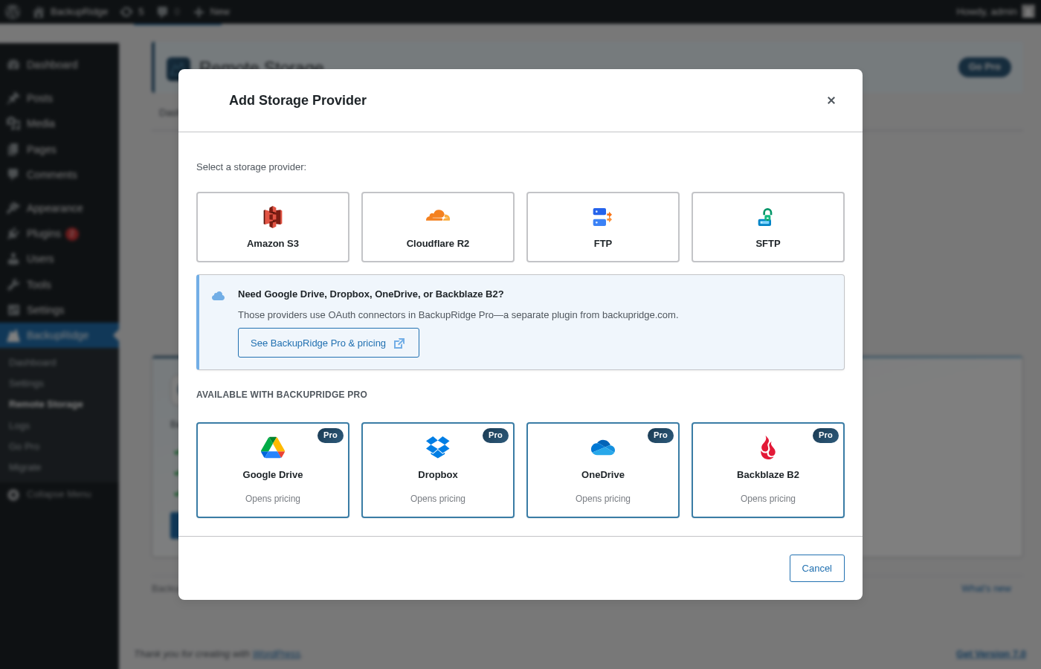Click Opens pricing text under Dropbox

(x=438, y=499)
